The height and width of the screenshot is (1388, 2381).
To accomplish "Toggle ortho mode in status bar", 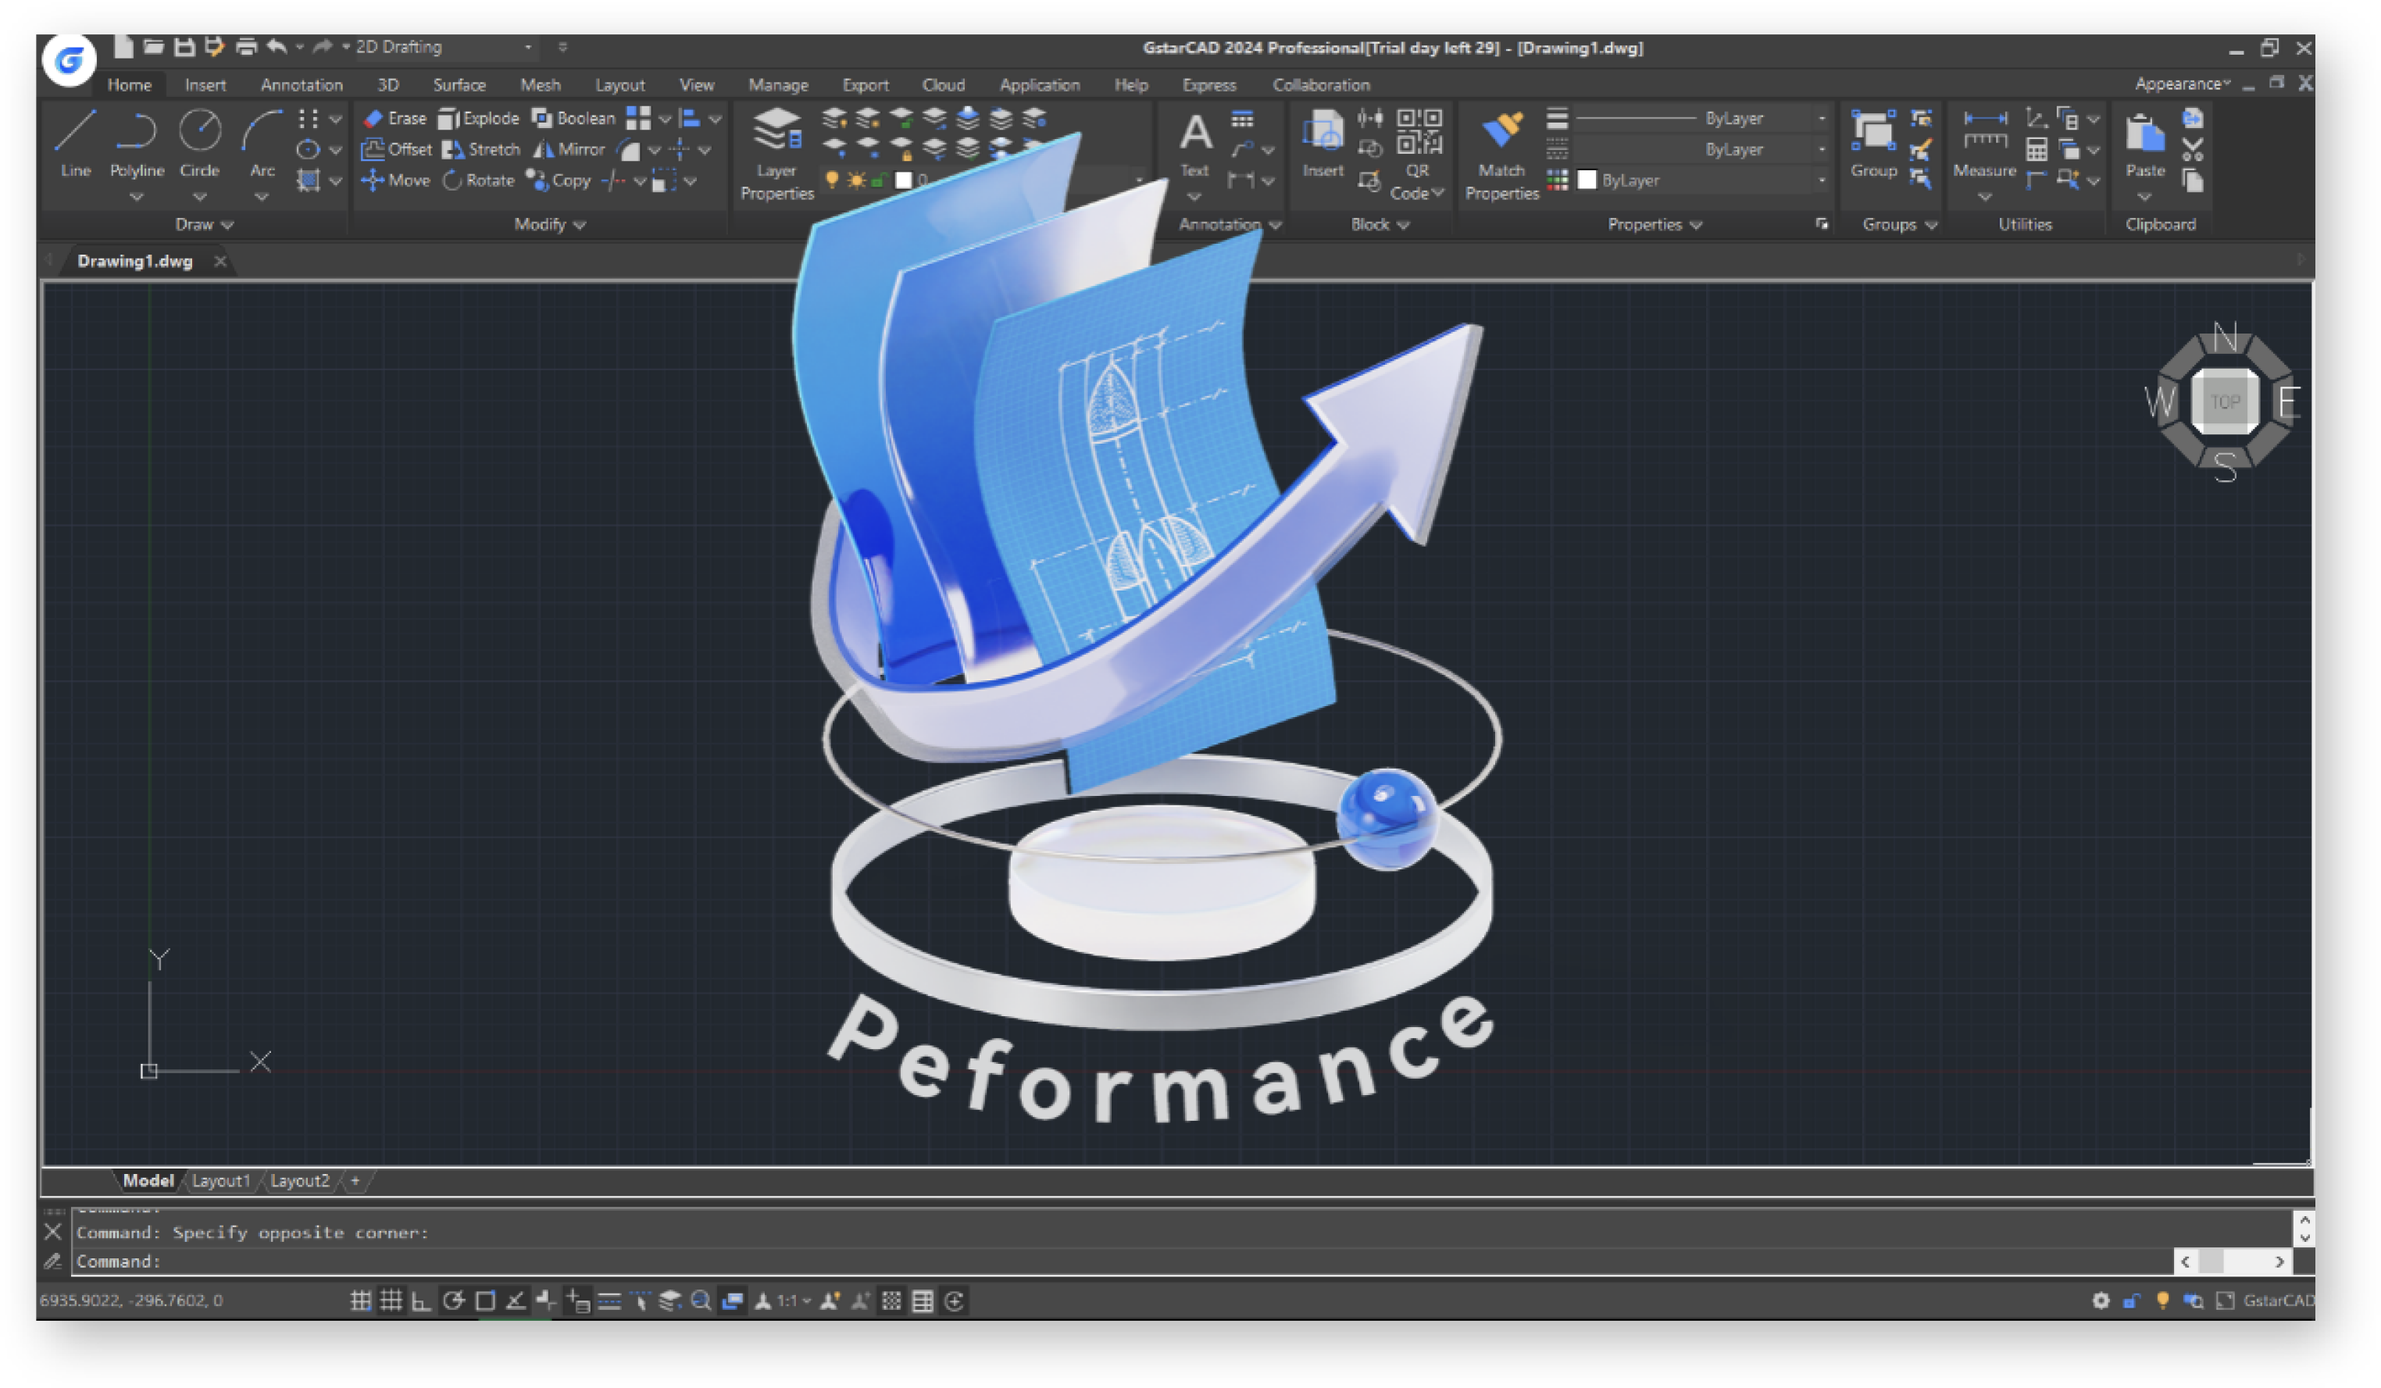I will pyautogui.click(x=421, y=1301).
